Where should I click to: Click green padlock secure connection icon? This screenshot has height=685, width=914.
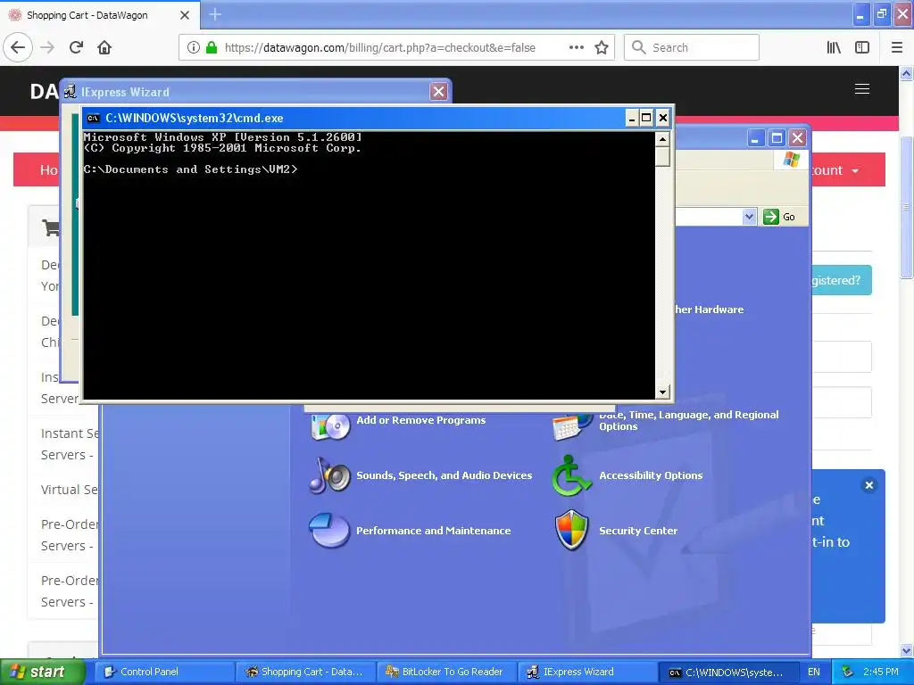[212, 47]
